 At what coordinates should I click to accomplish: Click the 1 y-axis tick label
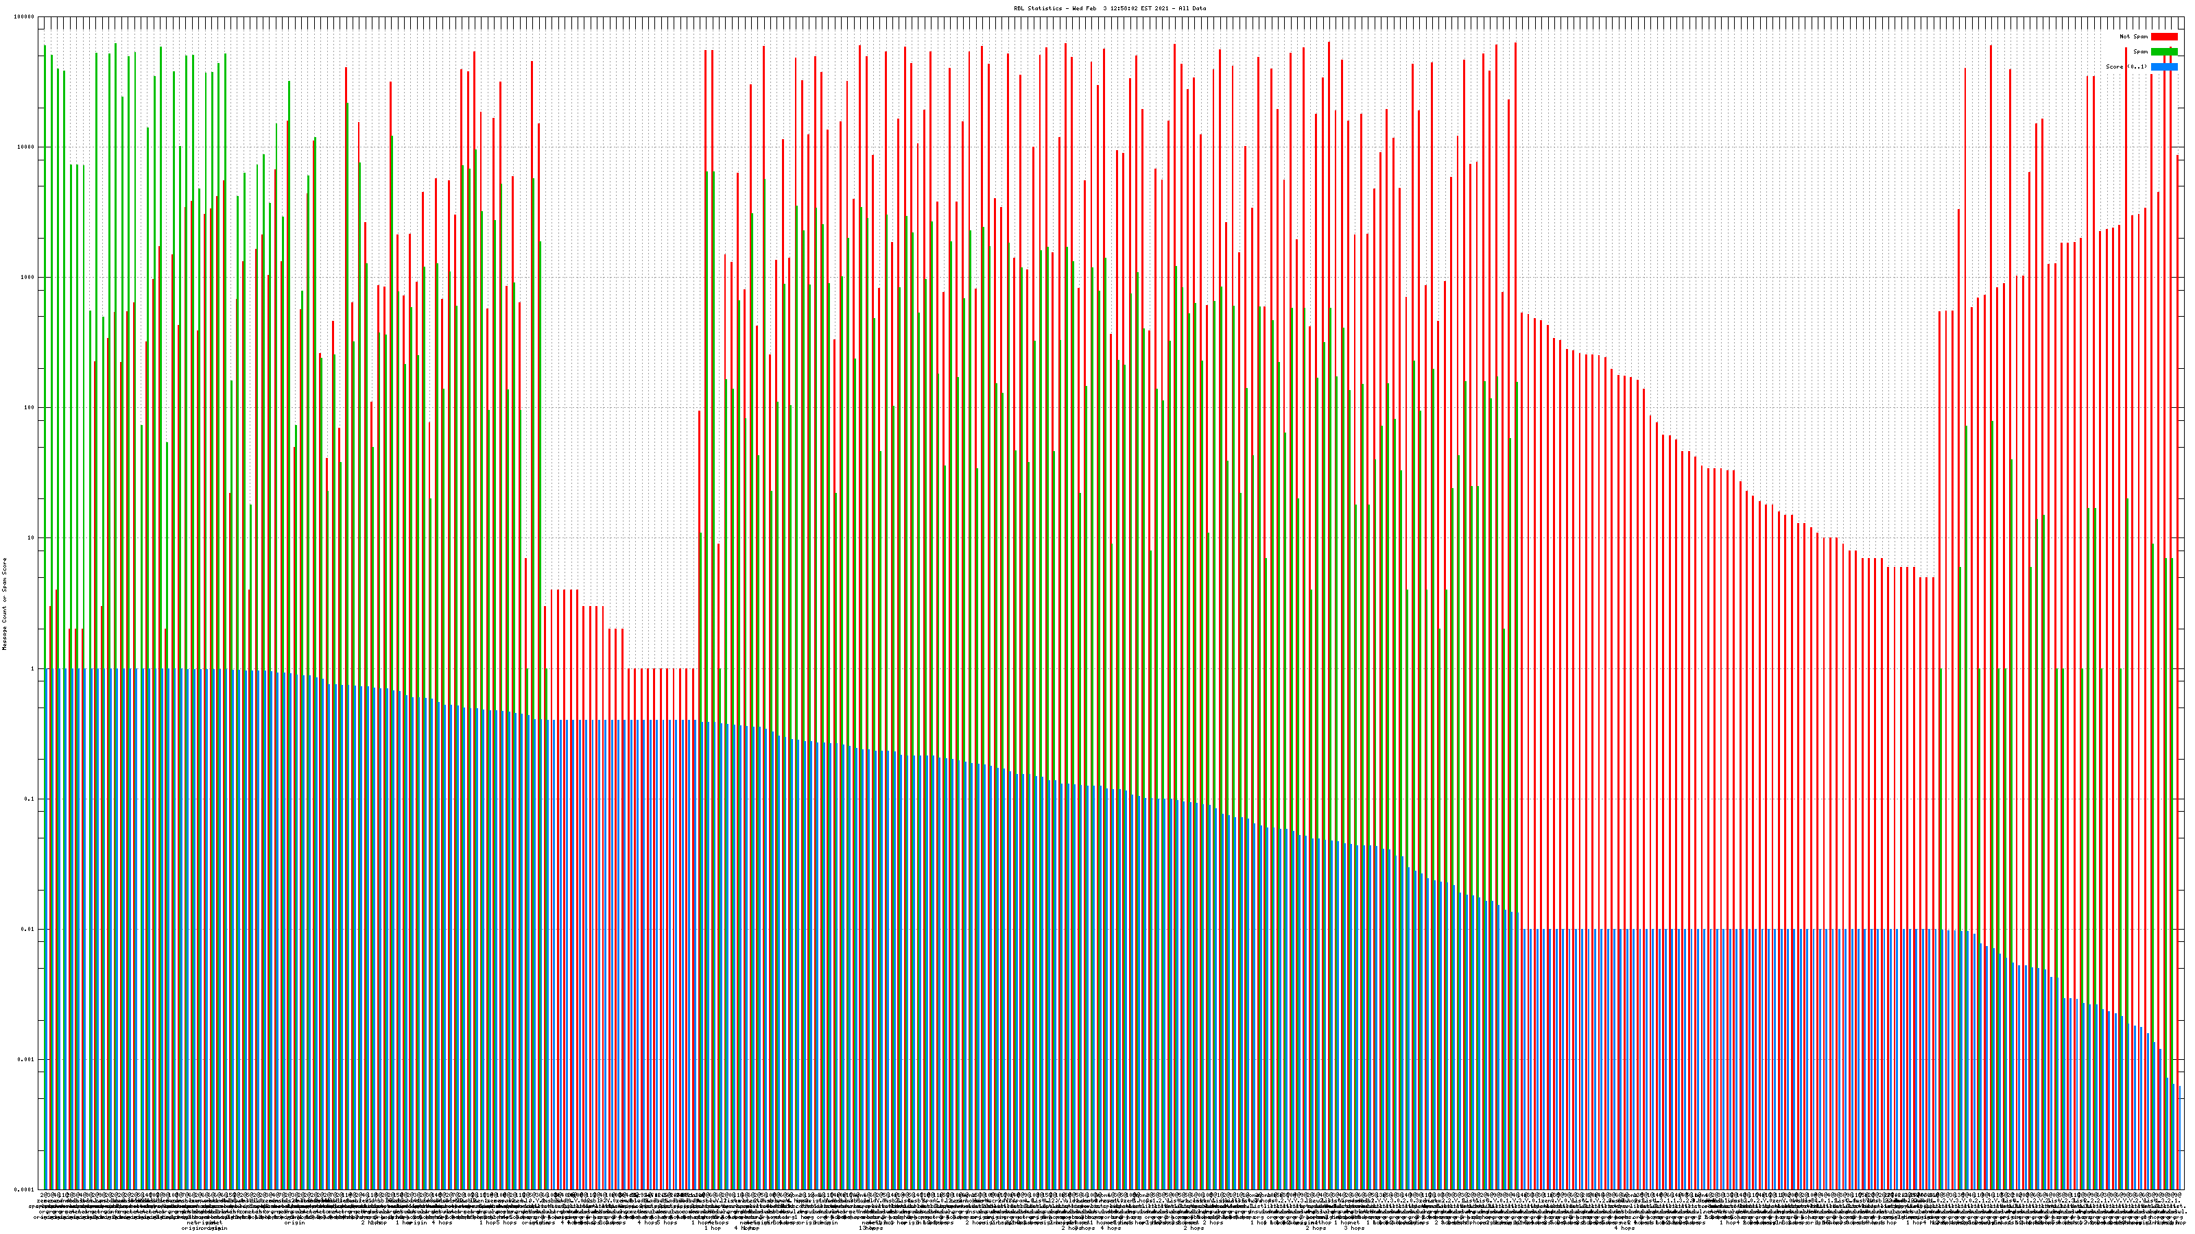pyautogui.click(x=32, y=668)
